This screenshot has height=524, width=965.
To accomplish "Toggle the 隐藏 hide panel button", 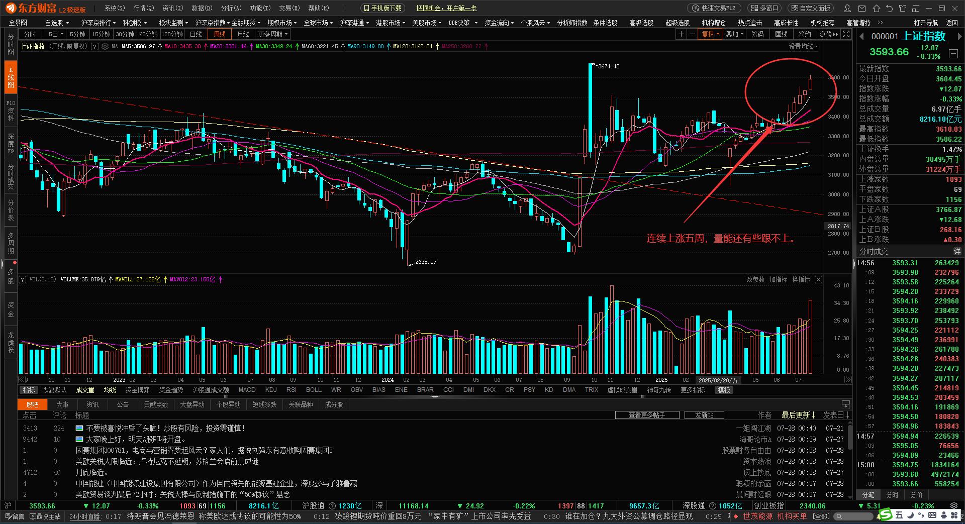I will pos(828,34).
